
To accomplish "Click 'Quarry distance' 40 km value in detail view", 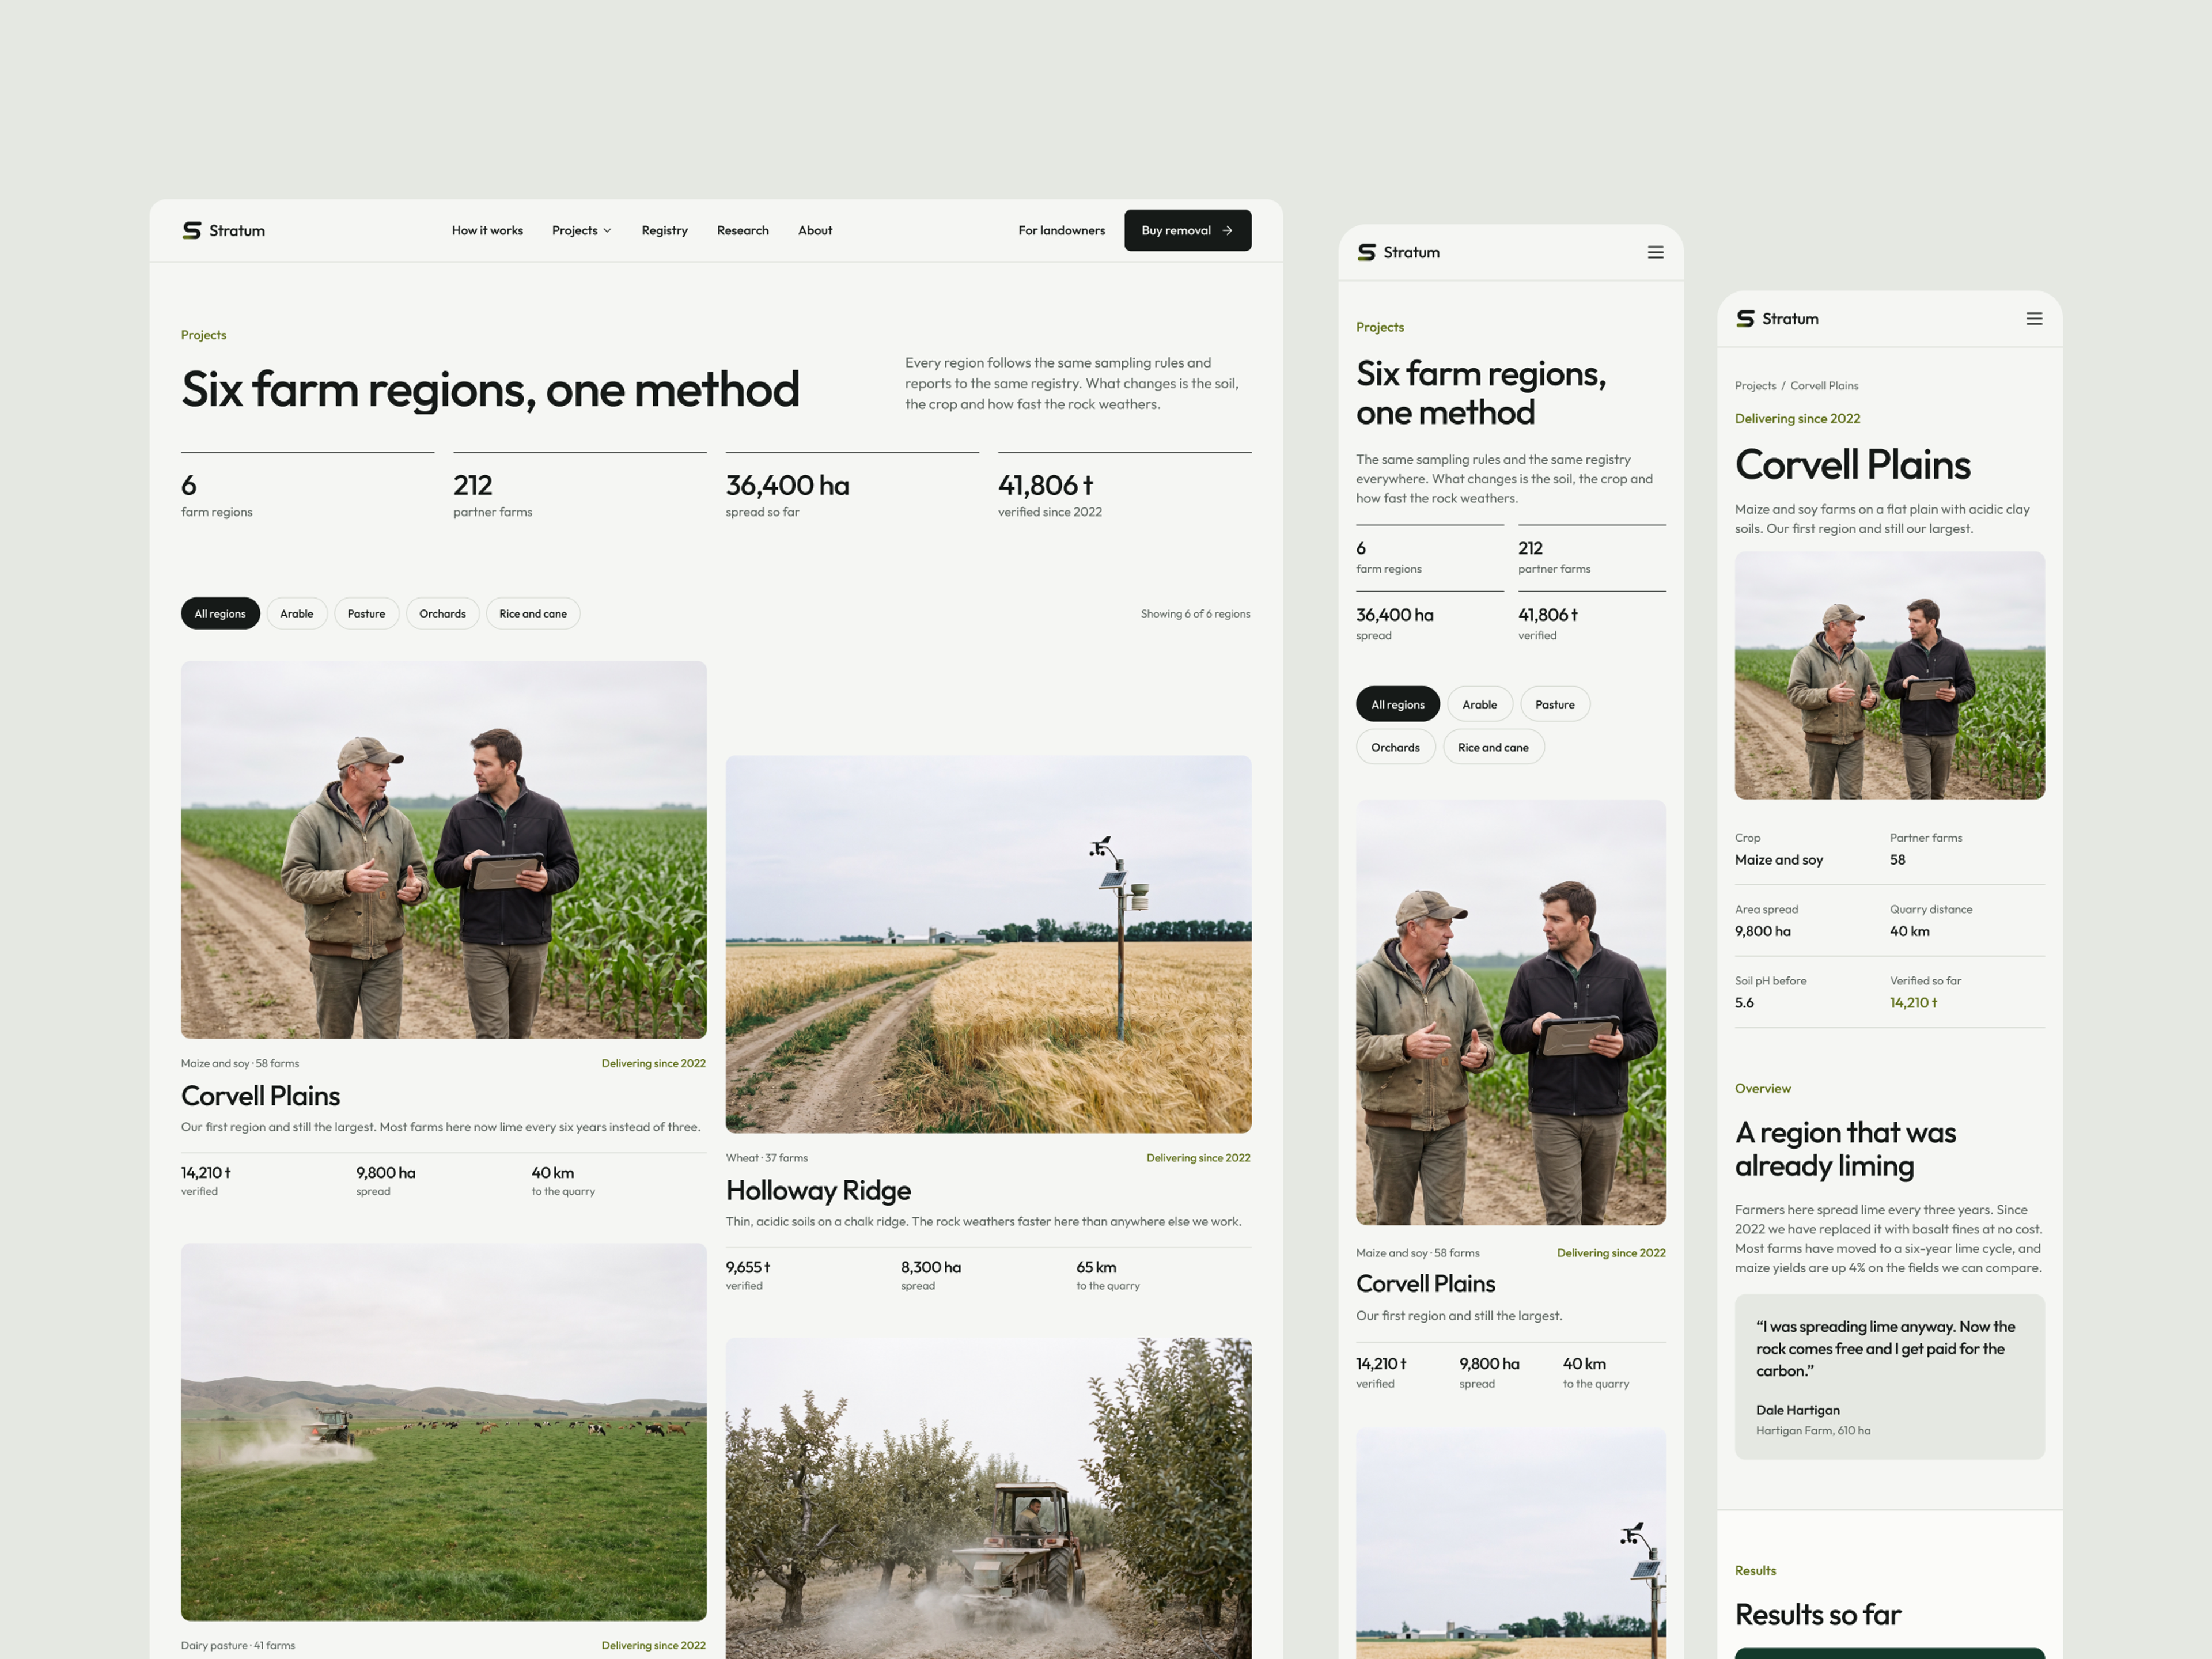I will (1909, 932).
